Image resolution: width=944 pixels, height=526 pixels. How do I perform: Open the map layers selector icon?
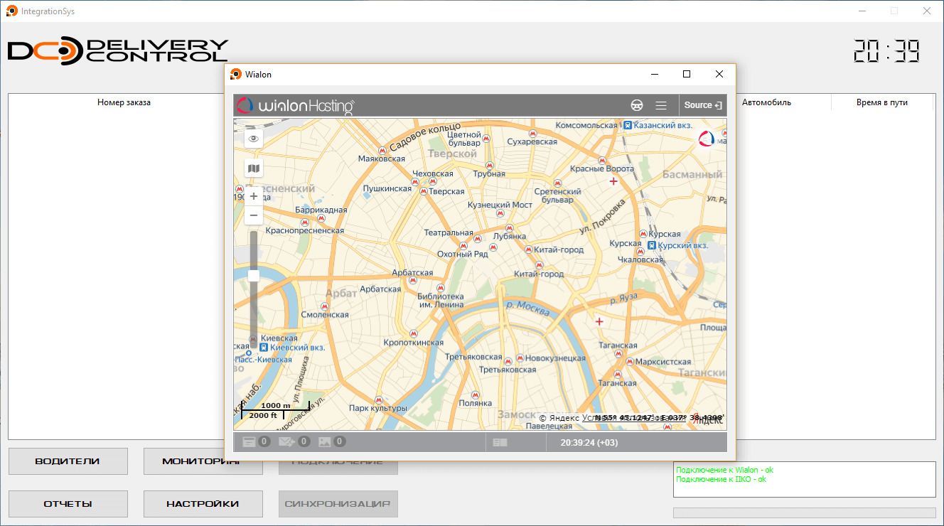(254, 168)
